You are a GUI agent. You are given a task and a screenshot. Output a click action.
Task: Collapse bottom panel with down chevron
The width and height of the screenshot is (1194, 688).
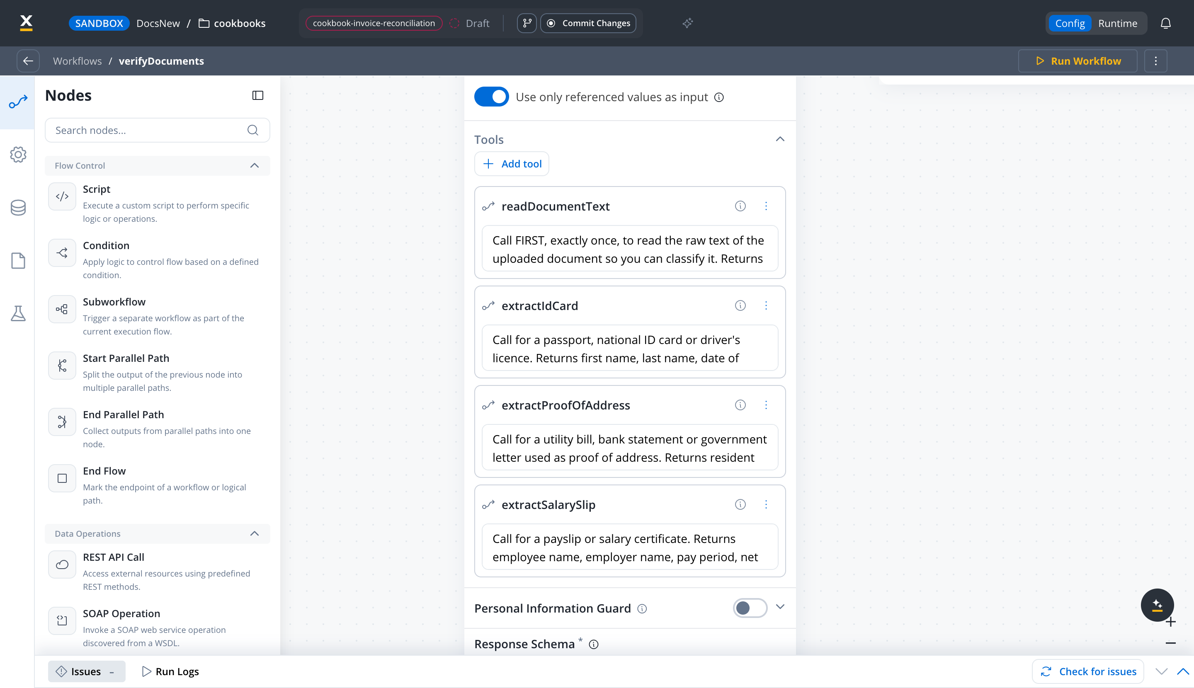1161,671
